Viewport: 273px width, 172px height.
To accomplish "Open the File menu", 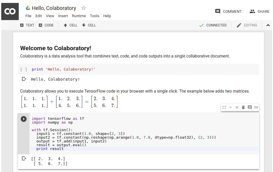I will pos(28,16).
